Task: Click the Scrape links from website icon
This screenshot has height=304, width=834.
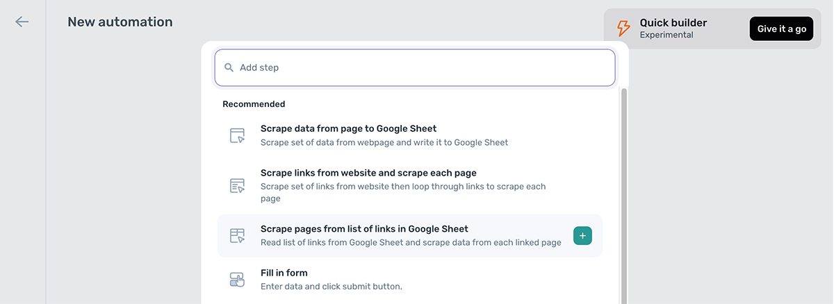Action: point(238,185)
